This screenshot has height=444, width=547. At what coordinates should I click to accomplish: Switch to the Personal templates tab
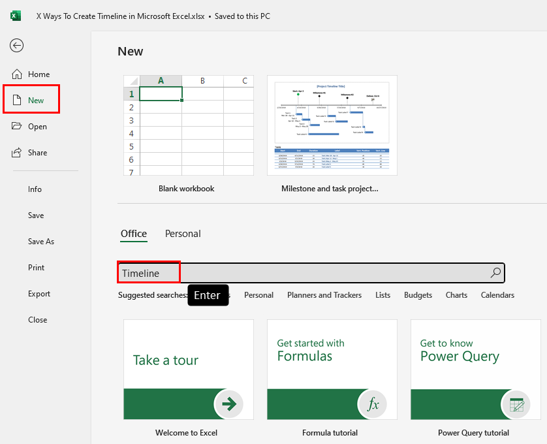point(183,234)
